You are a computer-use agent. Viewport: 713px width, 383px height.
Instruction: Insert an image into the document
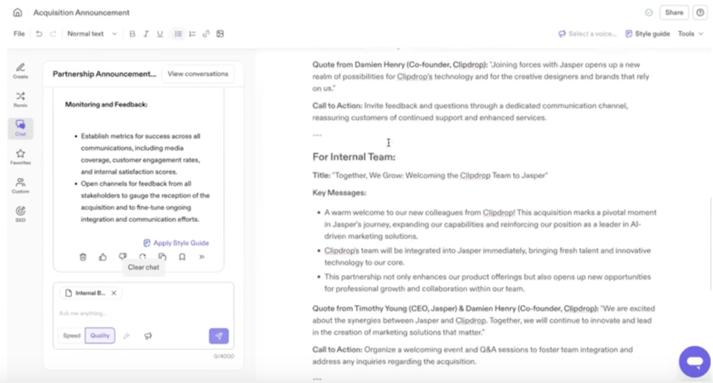tap(220, 34)
